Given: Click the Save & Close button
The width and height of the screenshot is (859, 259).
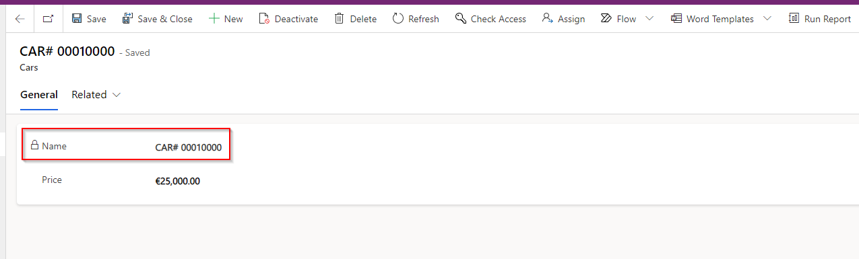Looking at the screenshot, I should (x=157, y=19).
